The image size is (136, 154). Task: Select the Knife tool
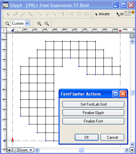click(23, 14)
